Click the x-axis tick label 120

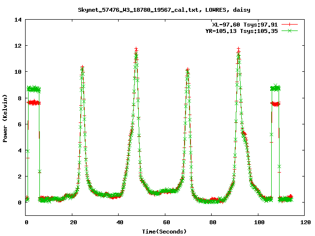(305, 222)
